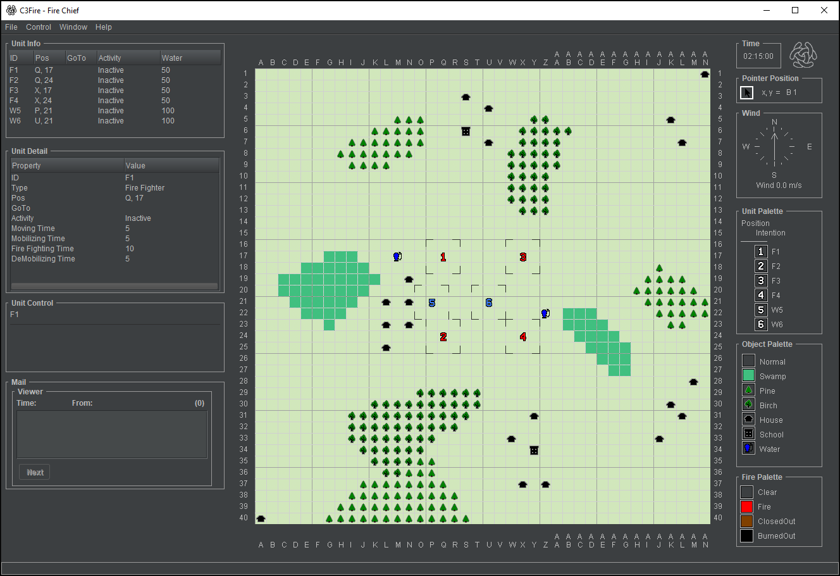Click the time display 02:15:00
Screen dimensions: 840x576
[758, 56]
